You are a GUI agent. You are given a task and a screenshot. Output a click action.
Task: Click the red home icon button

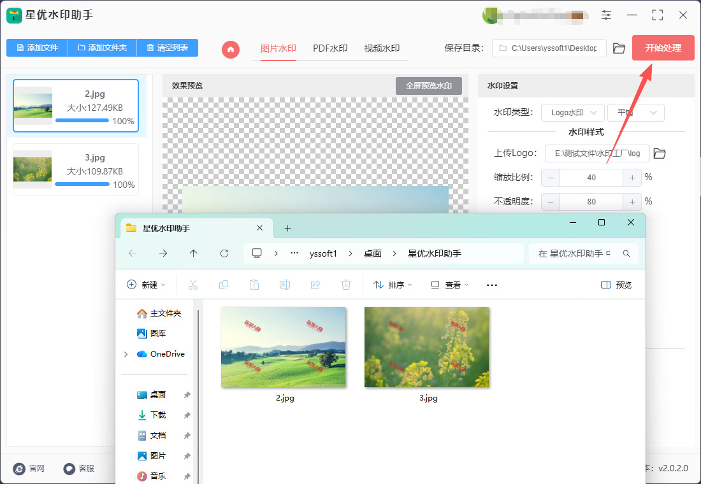[x=231, y=48]
